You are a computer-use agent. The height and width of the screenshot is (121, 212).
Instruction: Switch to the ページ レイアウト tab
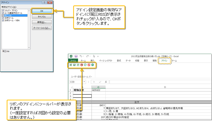pos(106,61)
